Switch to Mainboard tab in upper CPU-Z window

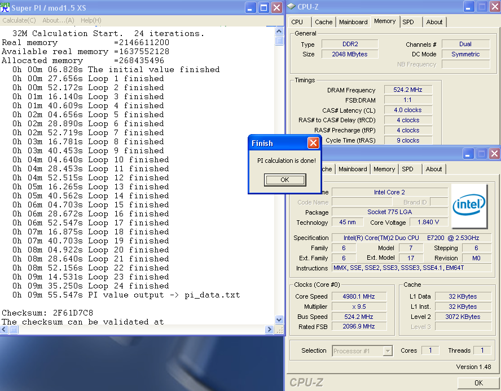click(x=353, y=22)
